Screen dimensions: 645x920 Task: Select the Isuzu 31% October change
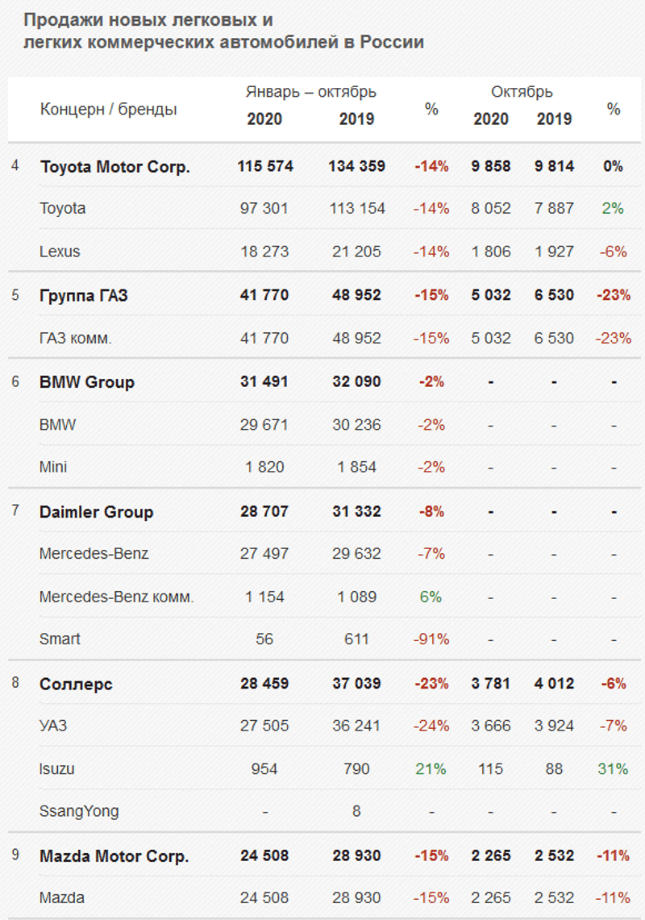(613, 769)
